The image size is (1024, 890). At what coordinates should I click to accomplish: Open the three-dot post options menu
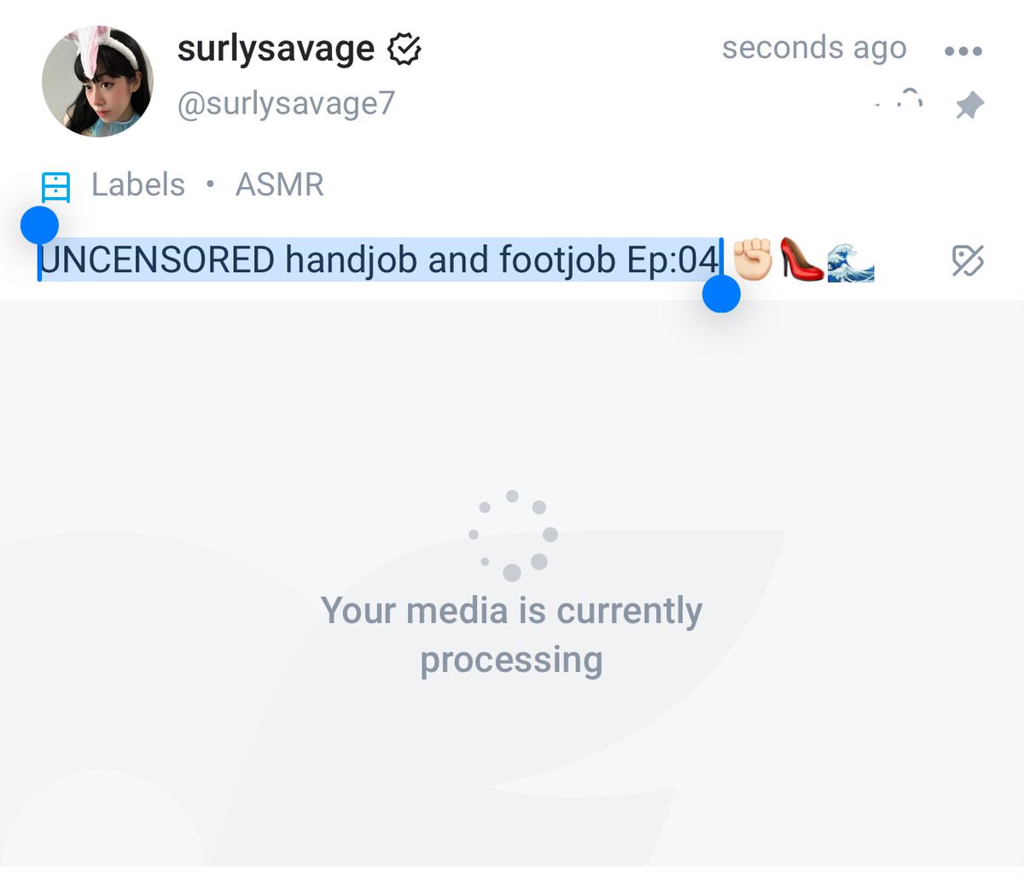(963, 51)
